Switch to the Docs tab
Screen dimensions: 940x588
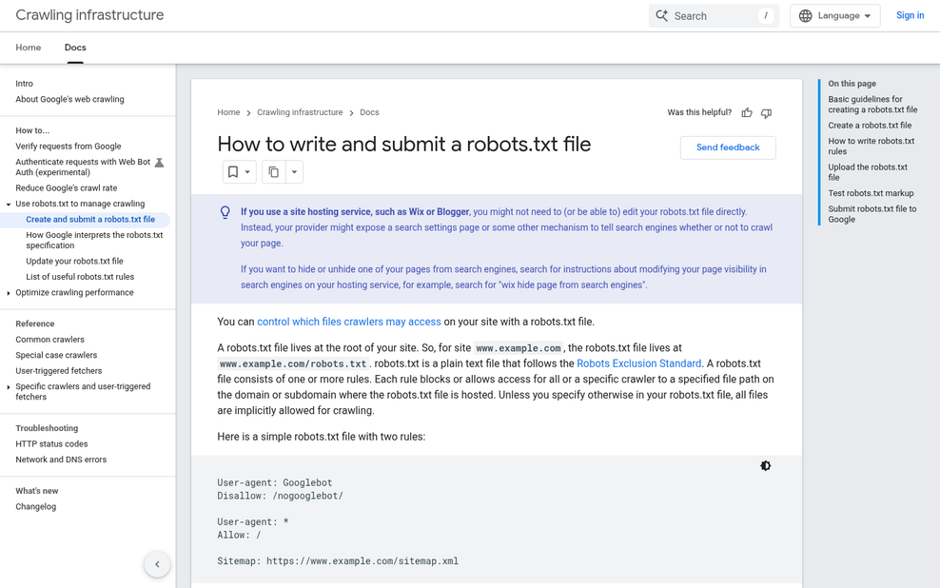[75, 48]
